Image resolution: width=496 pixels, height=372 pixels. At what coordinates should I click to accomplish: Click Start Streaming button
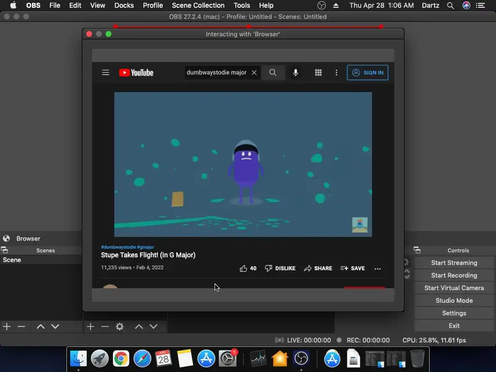[454, 263]
